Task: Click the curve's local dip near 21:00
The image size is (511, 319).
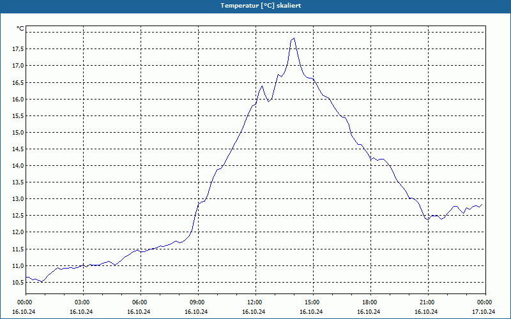Action: click(x=428, y=219)
